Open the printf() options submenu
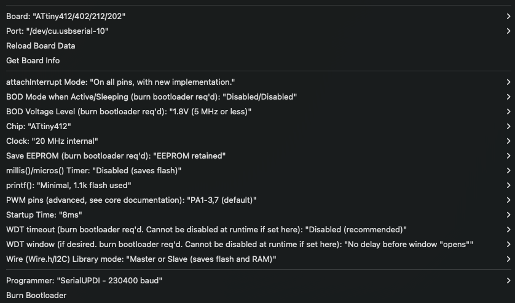 (69, 185)
